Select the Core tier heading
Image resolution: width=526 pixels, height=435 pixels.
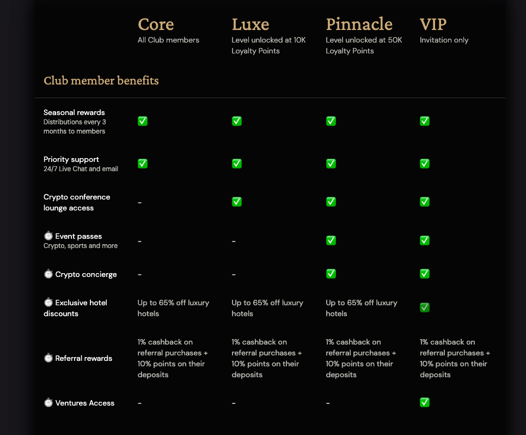point(156,25)
